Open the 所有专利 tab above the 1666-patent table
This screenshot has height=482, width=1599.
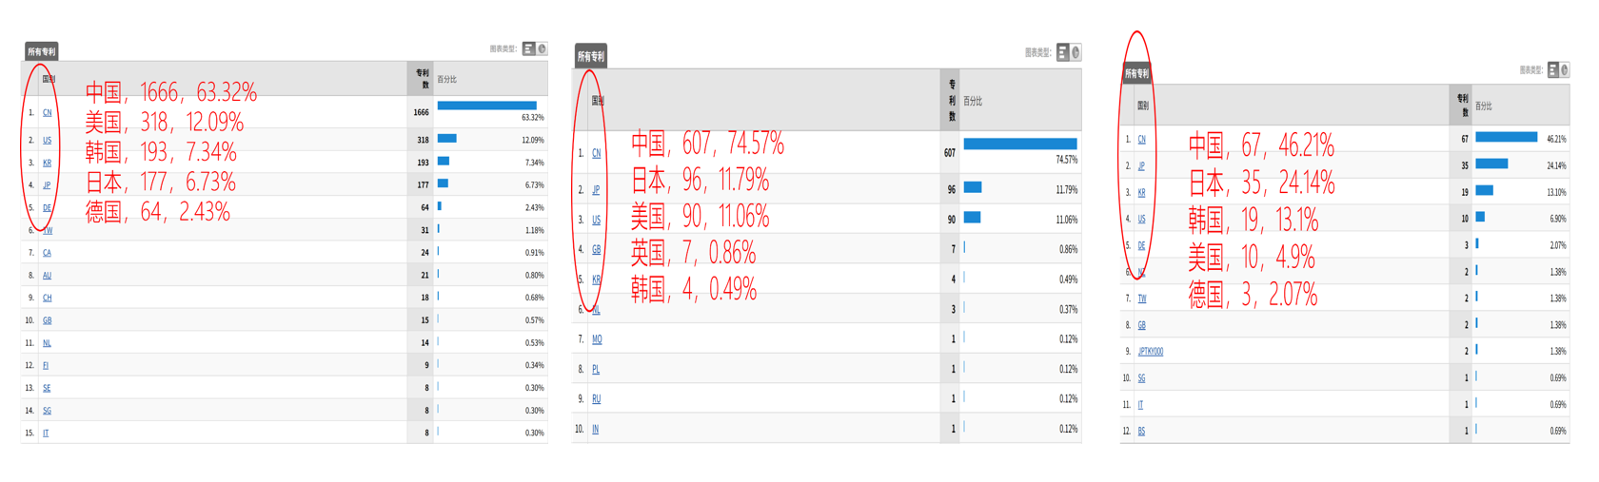pos(41,51)
